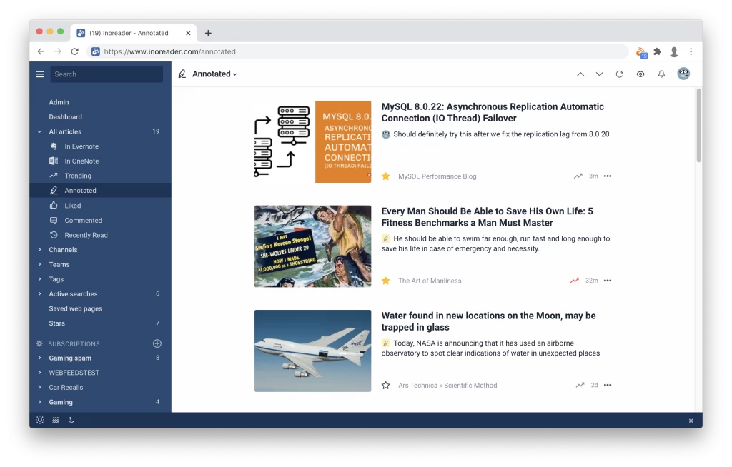Add a new subscription with the plus icon
Image resolution: width=732 pixels, height=467 pixels.
157,343
